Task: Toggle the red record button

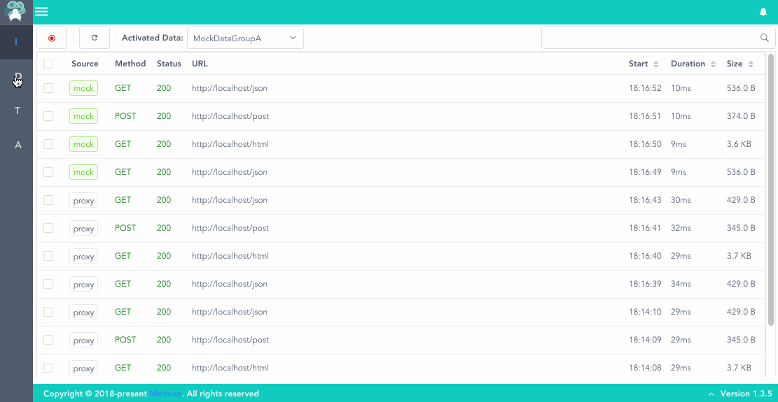Action: pos(52,38)
